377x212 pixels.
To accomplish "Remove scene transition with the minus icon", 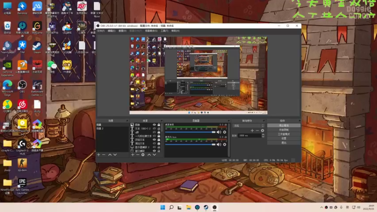I will 257,130.
